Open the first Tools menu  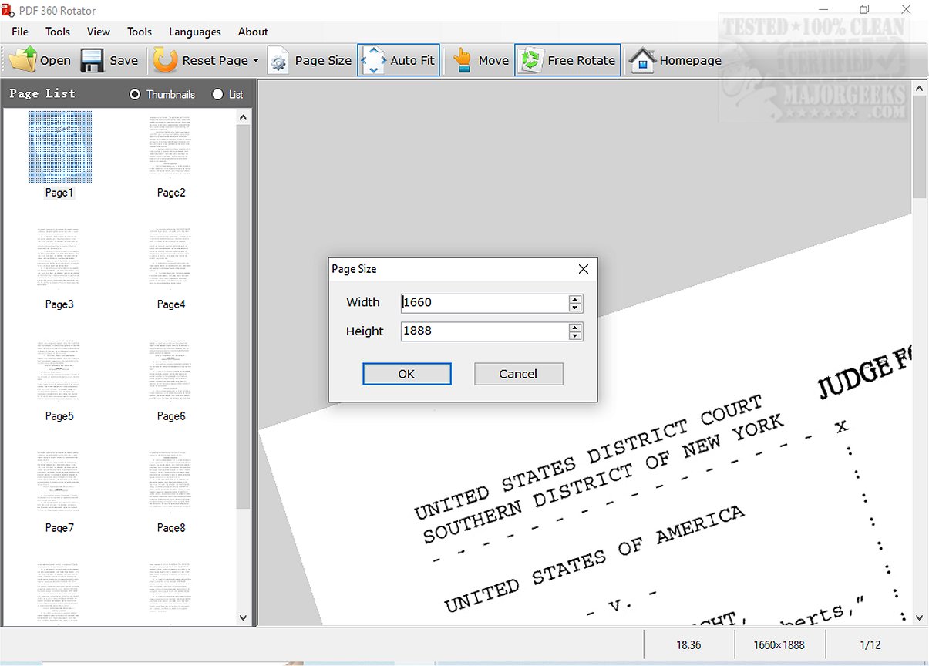(x=58, y=32)
